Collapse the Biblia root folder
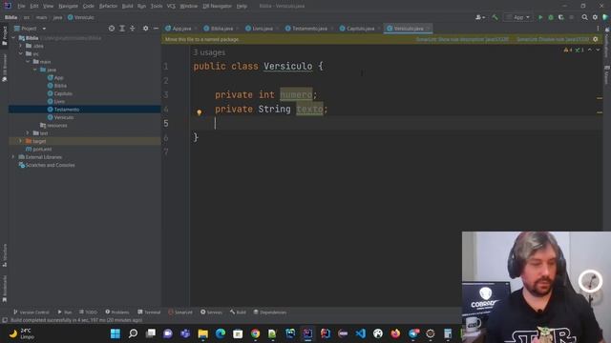This screenshot has height=343, width=611. pyautogui.click(x=13, y=38)
